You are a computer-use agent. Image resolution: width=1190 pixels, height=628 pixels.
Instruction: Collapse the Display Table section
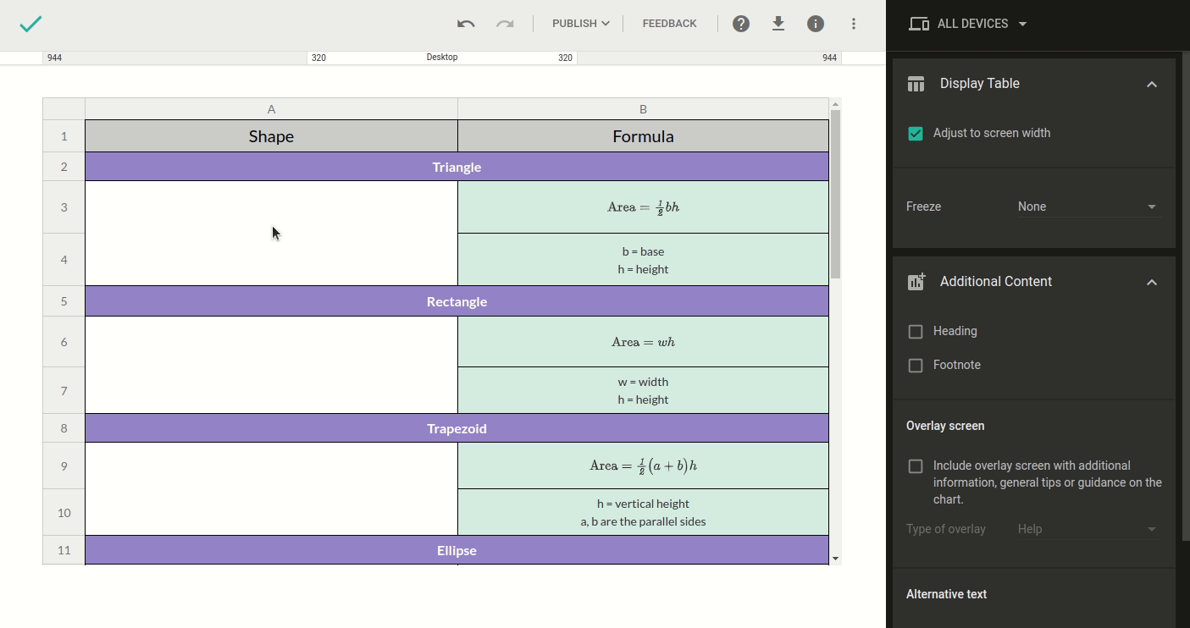1151,84
